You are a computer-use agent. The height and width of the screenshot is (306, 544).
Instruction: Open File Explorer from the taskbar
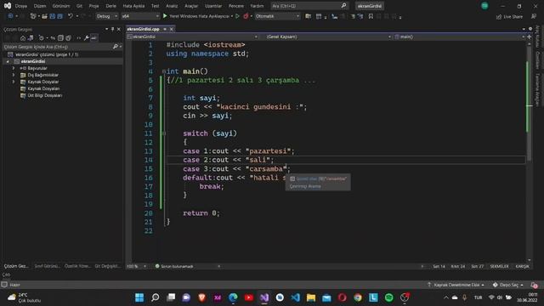311,297
